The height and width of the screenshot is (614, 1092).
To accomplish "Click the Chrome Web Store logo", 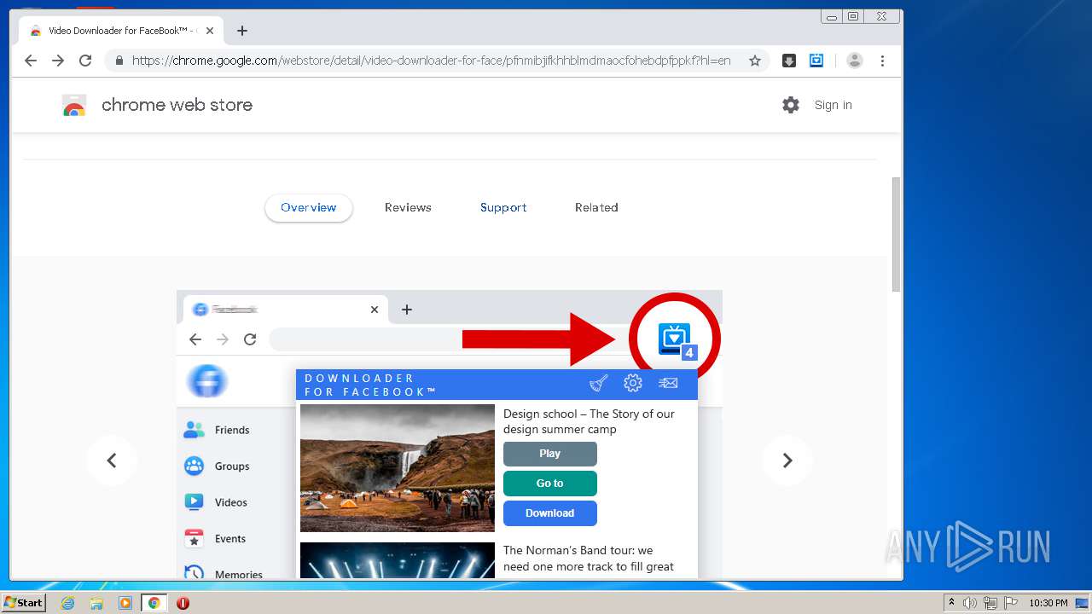I will (x=74, y=105).
